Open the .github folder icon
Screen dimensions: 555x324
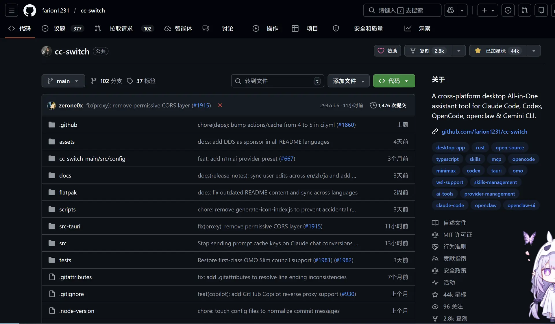[x=52, y=125]
